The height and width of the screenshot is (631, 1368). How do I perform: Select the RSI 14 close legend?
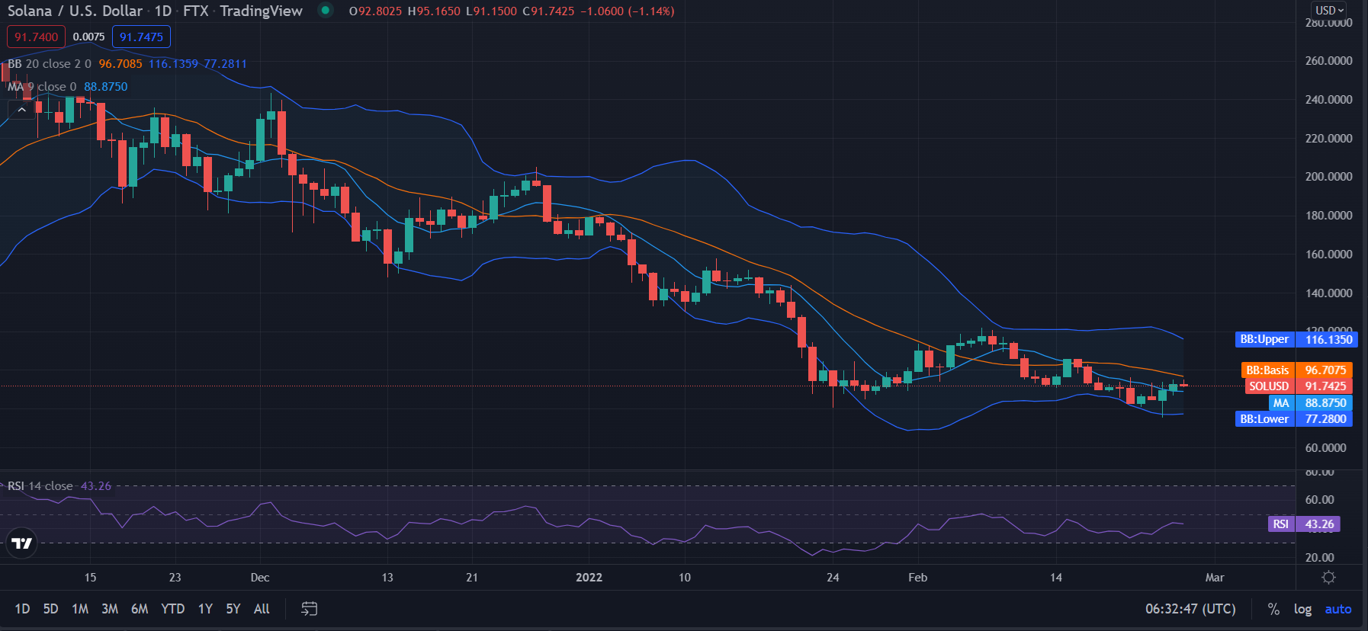click(40, 486)
